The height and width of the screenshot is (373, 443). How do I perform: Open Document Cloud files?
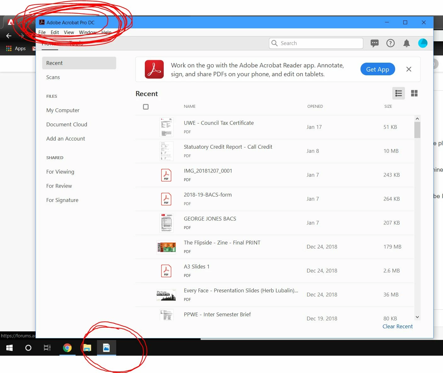(67, 124)
